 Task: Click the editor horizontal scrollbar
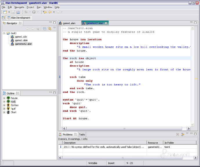pos(125,128)
